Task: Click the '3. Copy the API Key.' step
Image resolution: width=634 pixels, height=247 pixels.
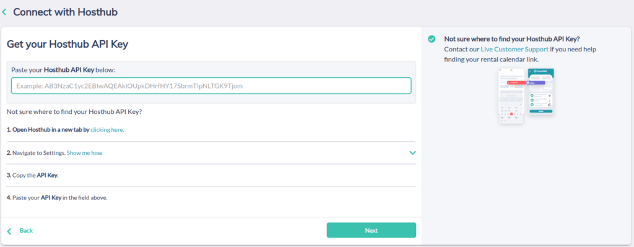Action: point(33,175)
